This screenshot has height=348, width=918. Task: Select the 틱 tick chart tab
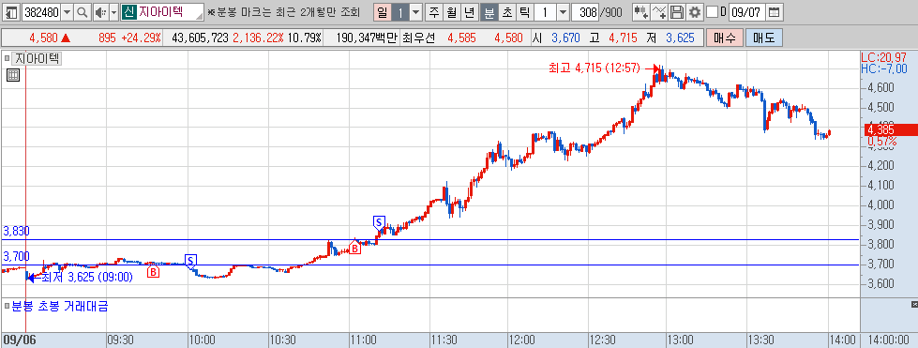click(524, 11)
